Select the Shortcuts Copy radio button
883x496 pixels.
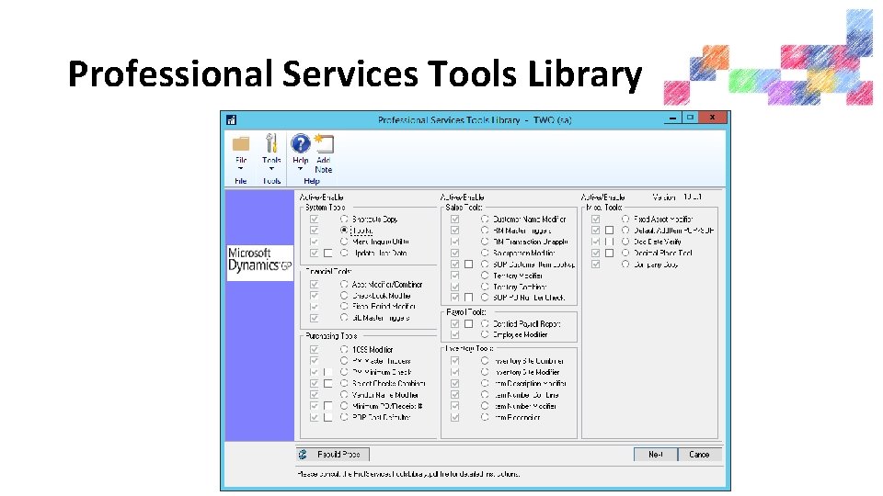tap(344, 219)
